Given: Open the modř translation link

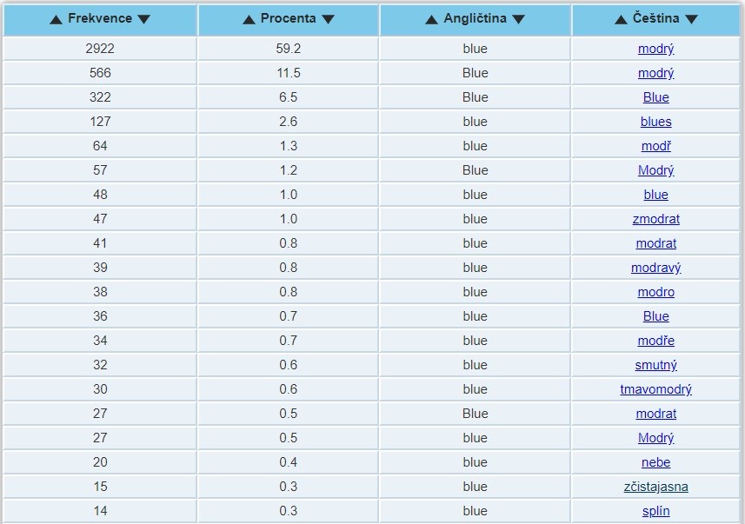Looking at the screenshot, I should pyautogui.click(x=655, y=146).
